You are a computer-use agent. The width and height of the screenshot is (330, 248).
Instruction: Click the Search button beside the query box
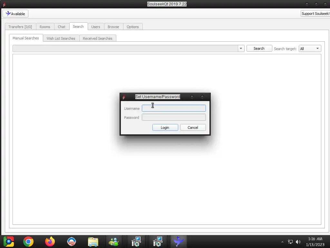pos(259,48)
